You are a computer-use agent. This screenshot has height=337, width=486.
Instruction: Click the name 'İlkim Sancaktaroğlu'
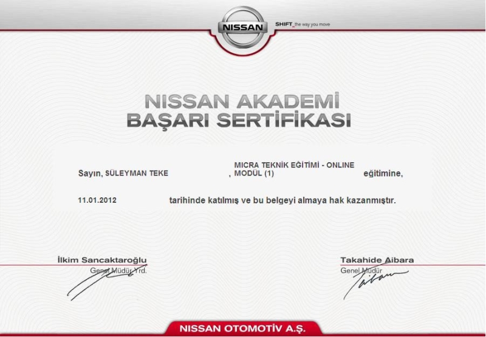coord(102,260)
